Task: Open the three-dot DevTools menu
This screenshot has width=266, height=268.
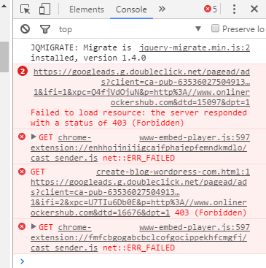Action: (234, 9)
